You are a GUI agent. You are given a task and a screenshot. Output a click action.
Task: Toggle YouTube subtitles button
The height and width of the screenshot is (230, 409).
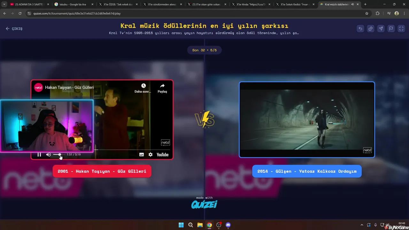(142, 155)
